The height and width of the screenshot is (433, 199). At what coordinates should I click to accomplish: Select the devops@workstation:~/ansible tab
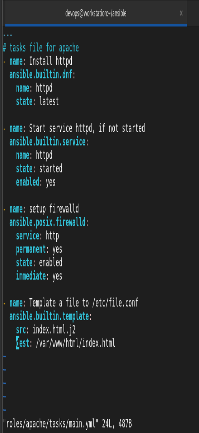coord(96,14)
